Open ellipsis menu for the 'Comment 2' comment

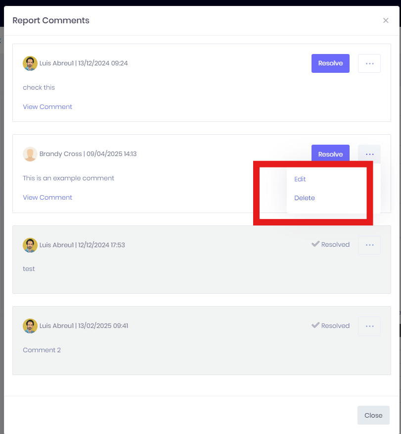click(369, 326)
